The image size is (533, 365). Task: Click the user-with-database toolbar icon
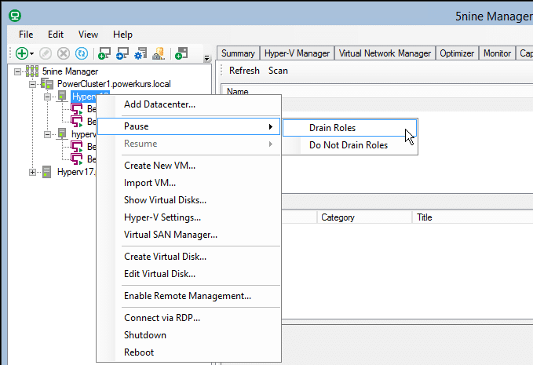159,53
